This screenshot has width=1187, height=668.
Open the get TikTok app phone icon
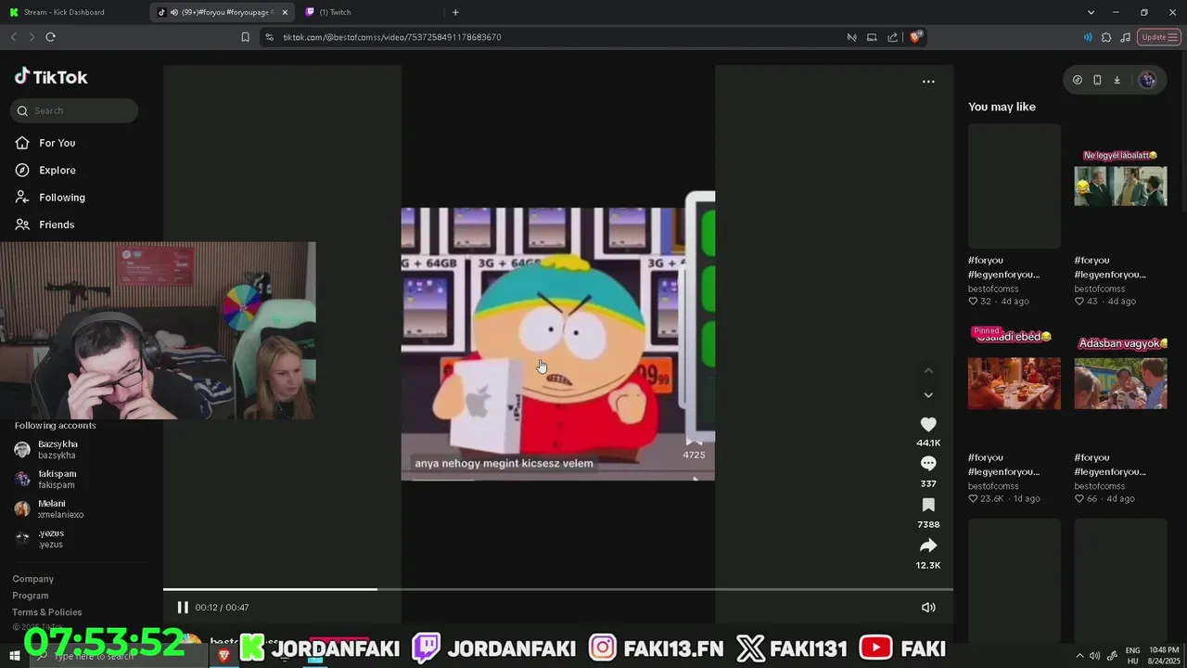tap(1097, 80)
